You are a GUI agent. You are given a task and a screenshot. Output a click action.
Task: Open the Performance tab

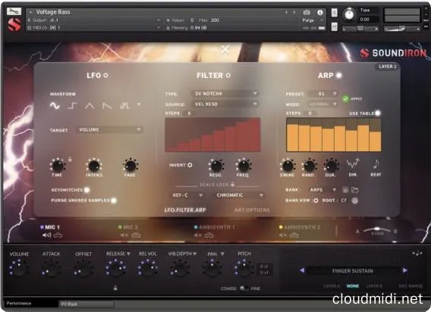(19, 304)
